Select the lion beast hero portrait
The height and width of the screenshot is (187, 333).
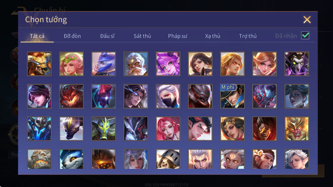(39, 64)
